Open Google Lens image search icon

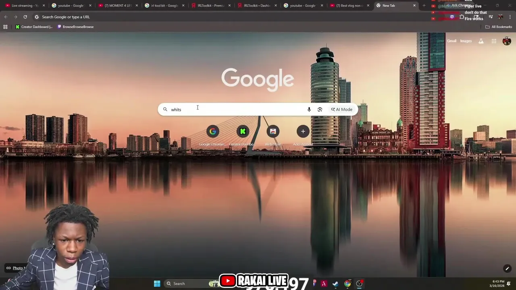click(x=320, y=110)
